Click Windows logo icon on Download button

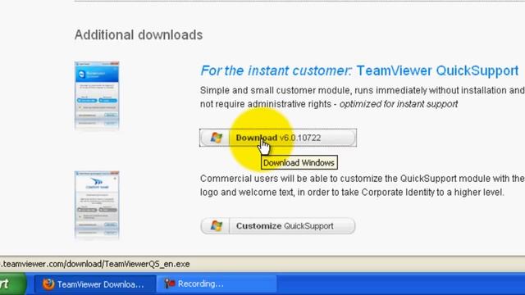point(216,138)
